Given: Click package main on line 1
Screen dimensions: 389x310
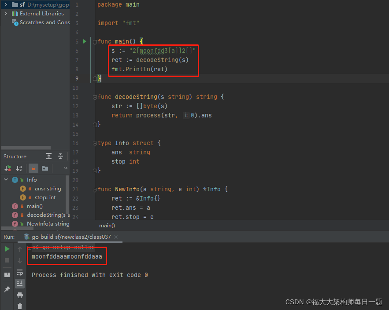Looking at the screenshot, I should (x=119, y=5).
